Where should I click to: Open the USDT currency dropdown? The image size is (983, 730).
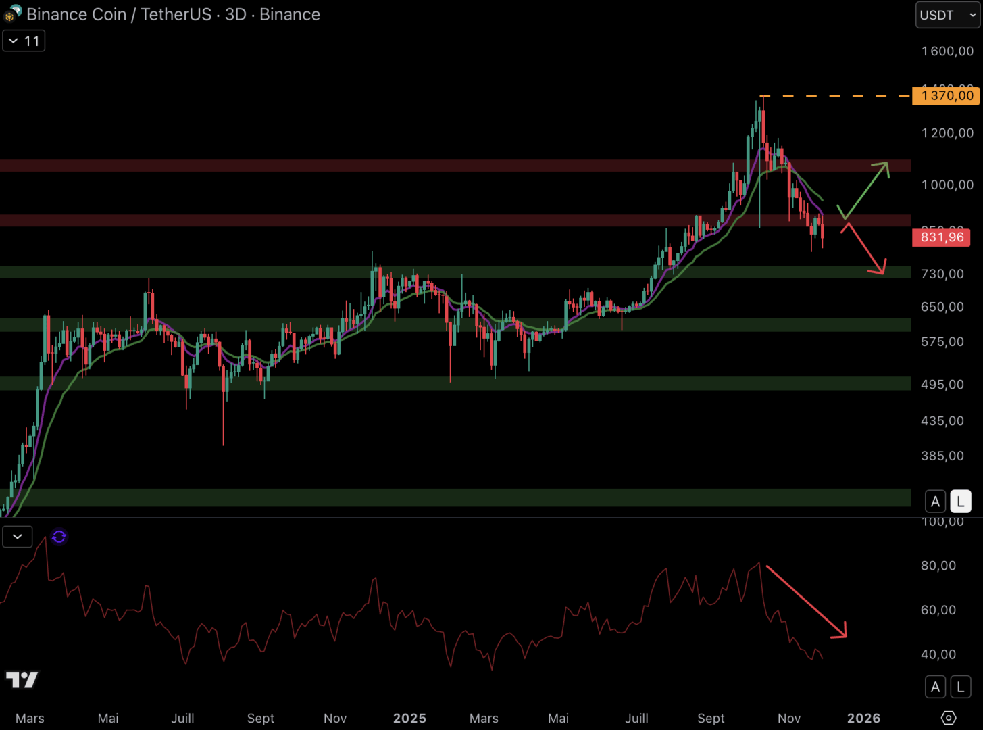pyautogui.click(x=947, y=15)
